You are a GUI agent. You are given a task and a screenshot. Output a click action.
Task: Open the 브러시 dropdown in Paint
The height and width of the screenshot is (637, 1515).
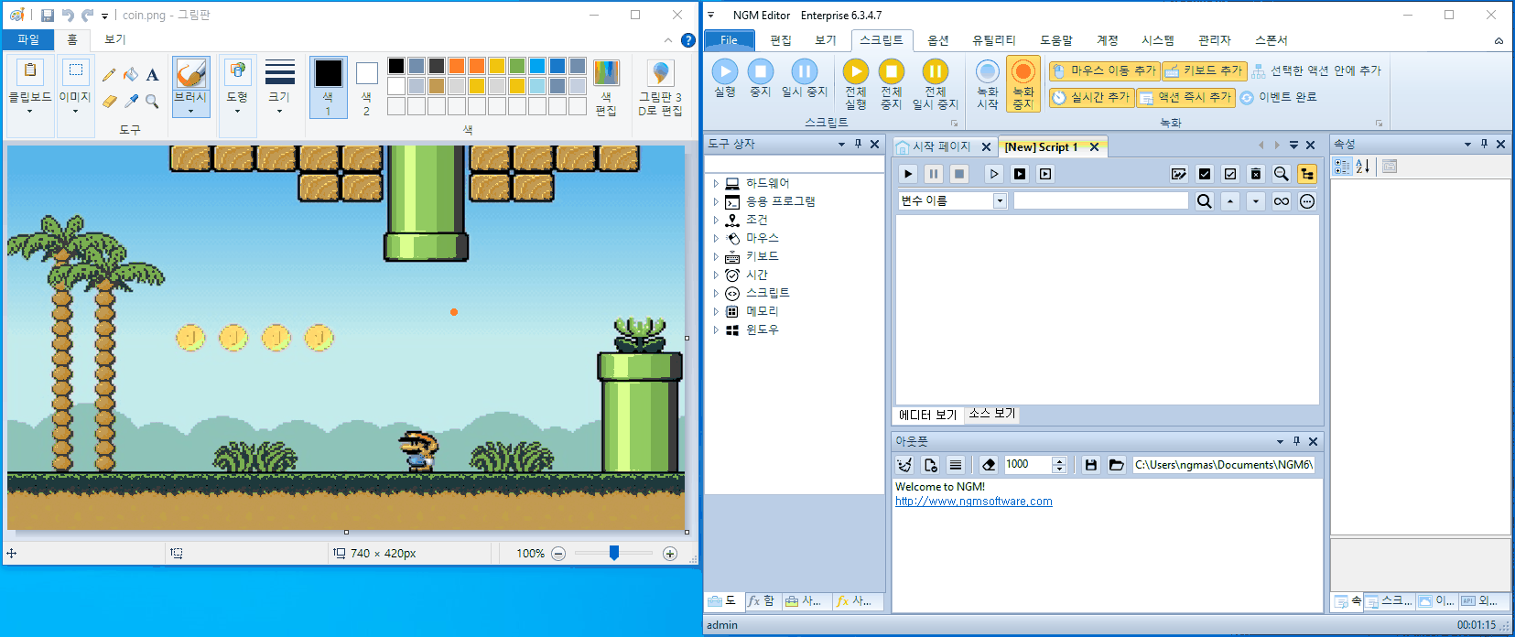pos(190,105)
